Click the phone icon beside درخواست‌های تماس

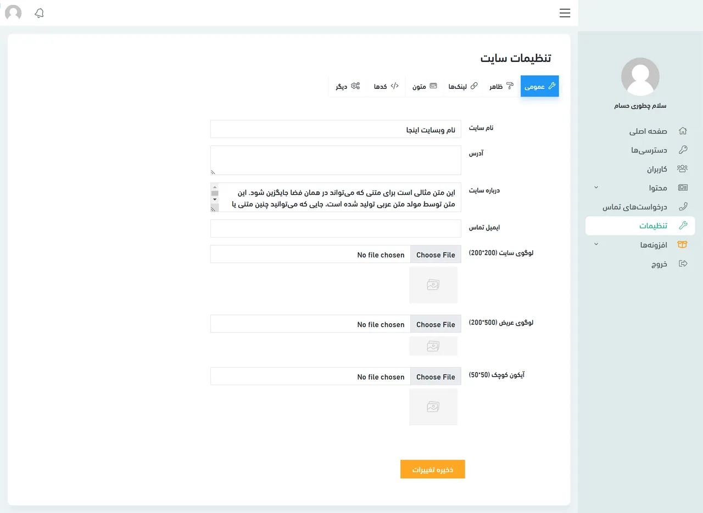point(683,207)
